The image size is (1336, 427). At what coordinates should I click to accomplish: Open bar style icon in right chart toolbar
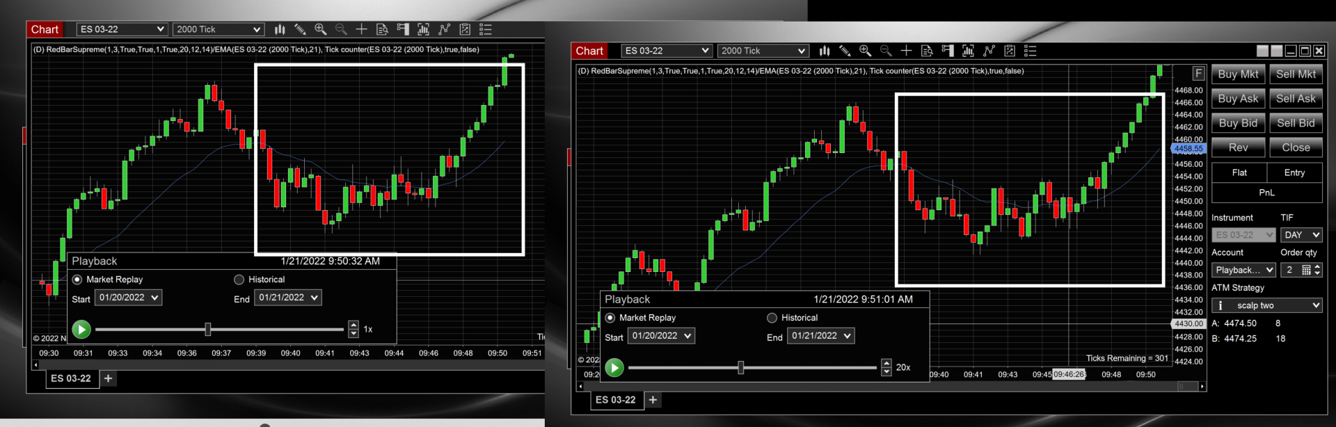click(x=825, y=51)
